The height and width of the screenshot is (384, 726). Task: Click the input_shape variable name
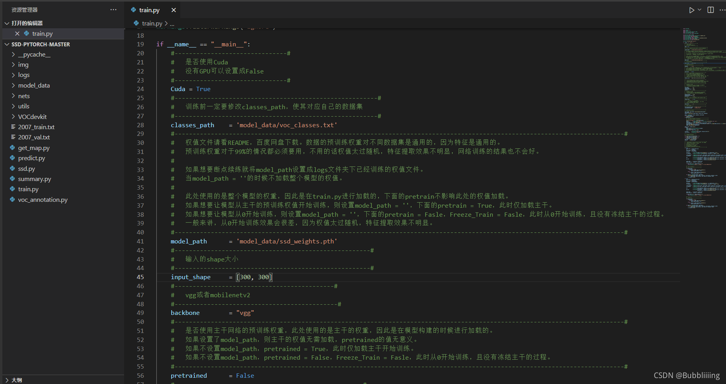tap(190, 277)
